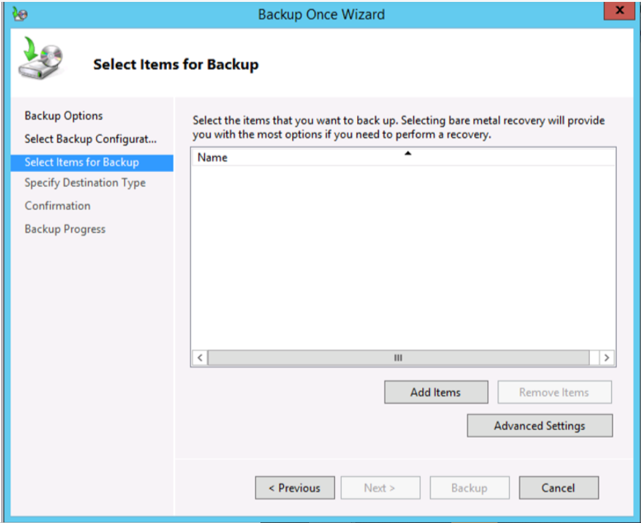This screenshot has width=641, height=523.
Task: Cancel the backup wizard
Action: [558, 488]
